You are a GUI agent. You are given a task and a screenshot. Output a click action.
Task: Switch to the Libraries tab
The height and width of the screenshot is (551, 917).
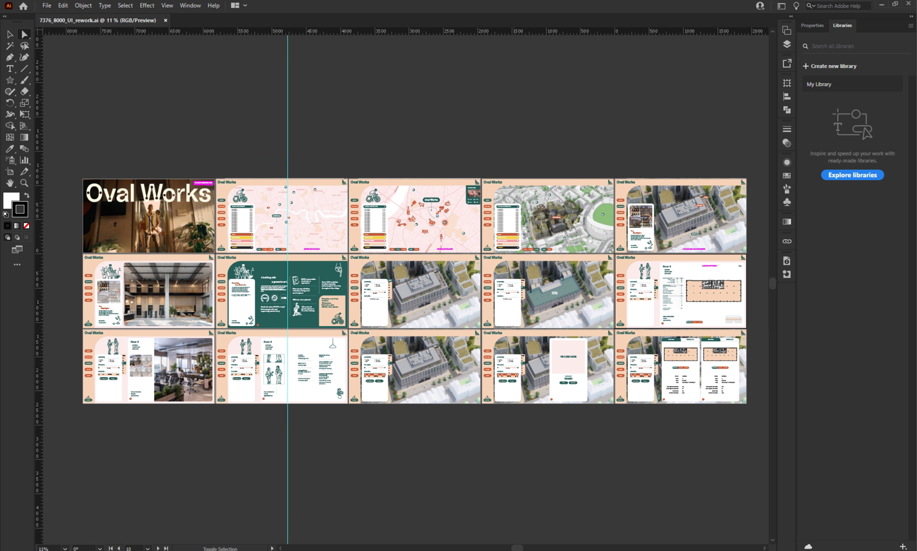(x=842, y=26)
